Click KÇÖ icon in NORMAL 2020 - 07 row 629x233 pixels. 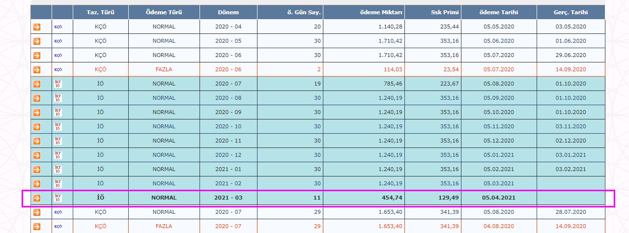pyautogui.click(x=58, y=212)
